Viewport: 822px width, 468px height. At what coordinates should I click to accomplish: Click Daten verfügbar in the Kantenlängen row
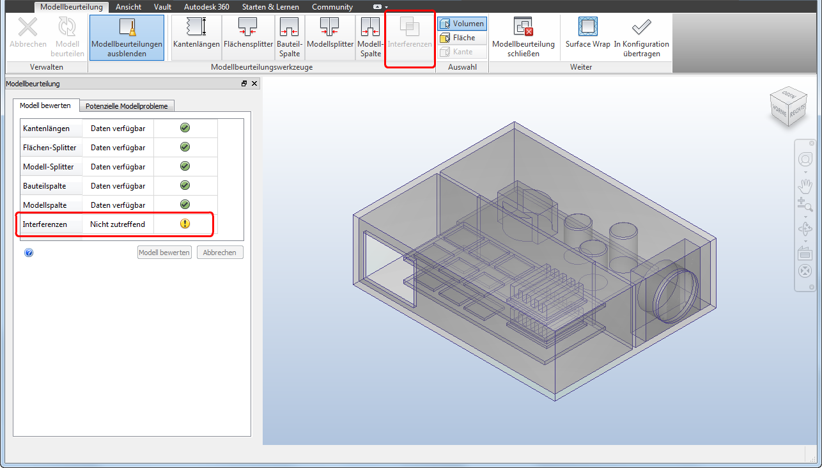pos(118,129)
